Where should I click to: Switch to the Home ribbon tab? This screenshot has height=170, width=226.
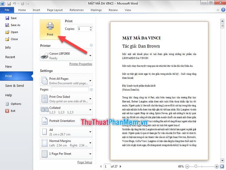(22, 10)
